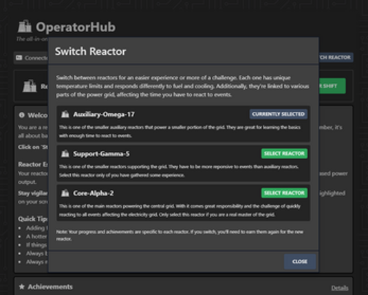The width and height of the screenshot is (368, 295).
Task: Click reactor icon in background status card
Action: (30, 86)
